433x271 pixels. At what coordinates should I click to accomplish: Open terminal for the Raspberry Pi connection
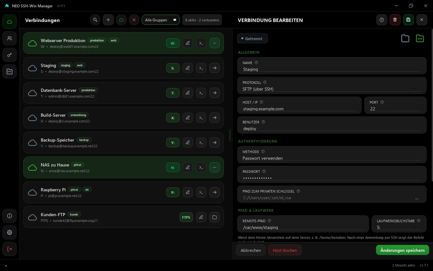coord(201,192)
